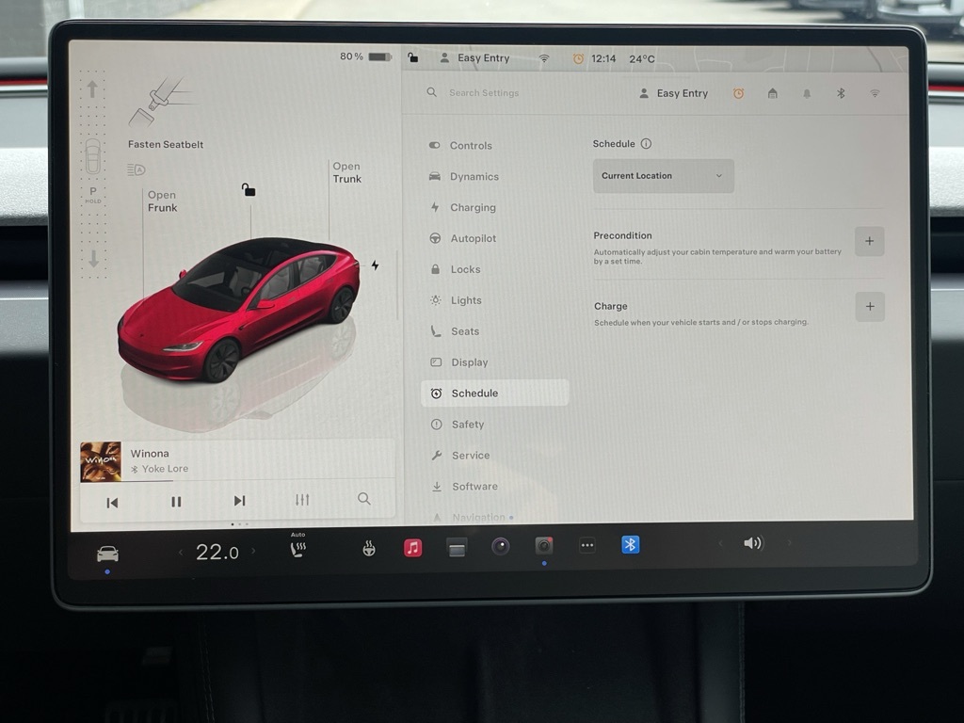Tap the Bluetooth app icon in bottom bar
This screenshot has height=723, width=964.
[x=631, y=545]
